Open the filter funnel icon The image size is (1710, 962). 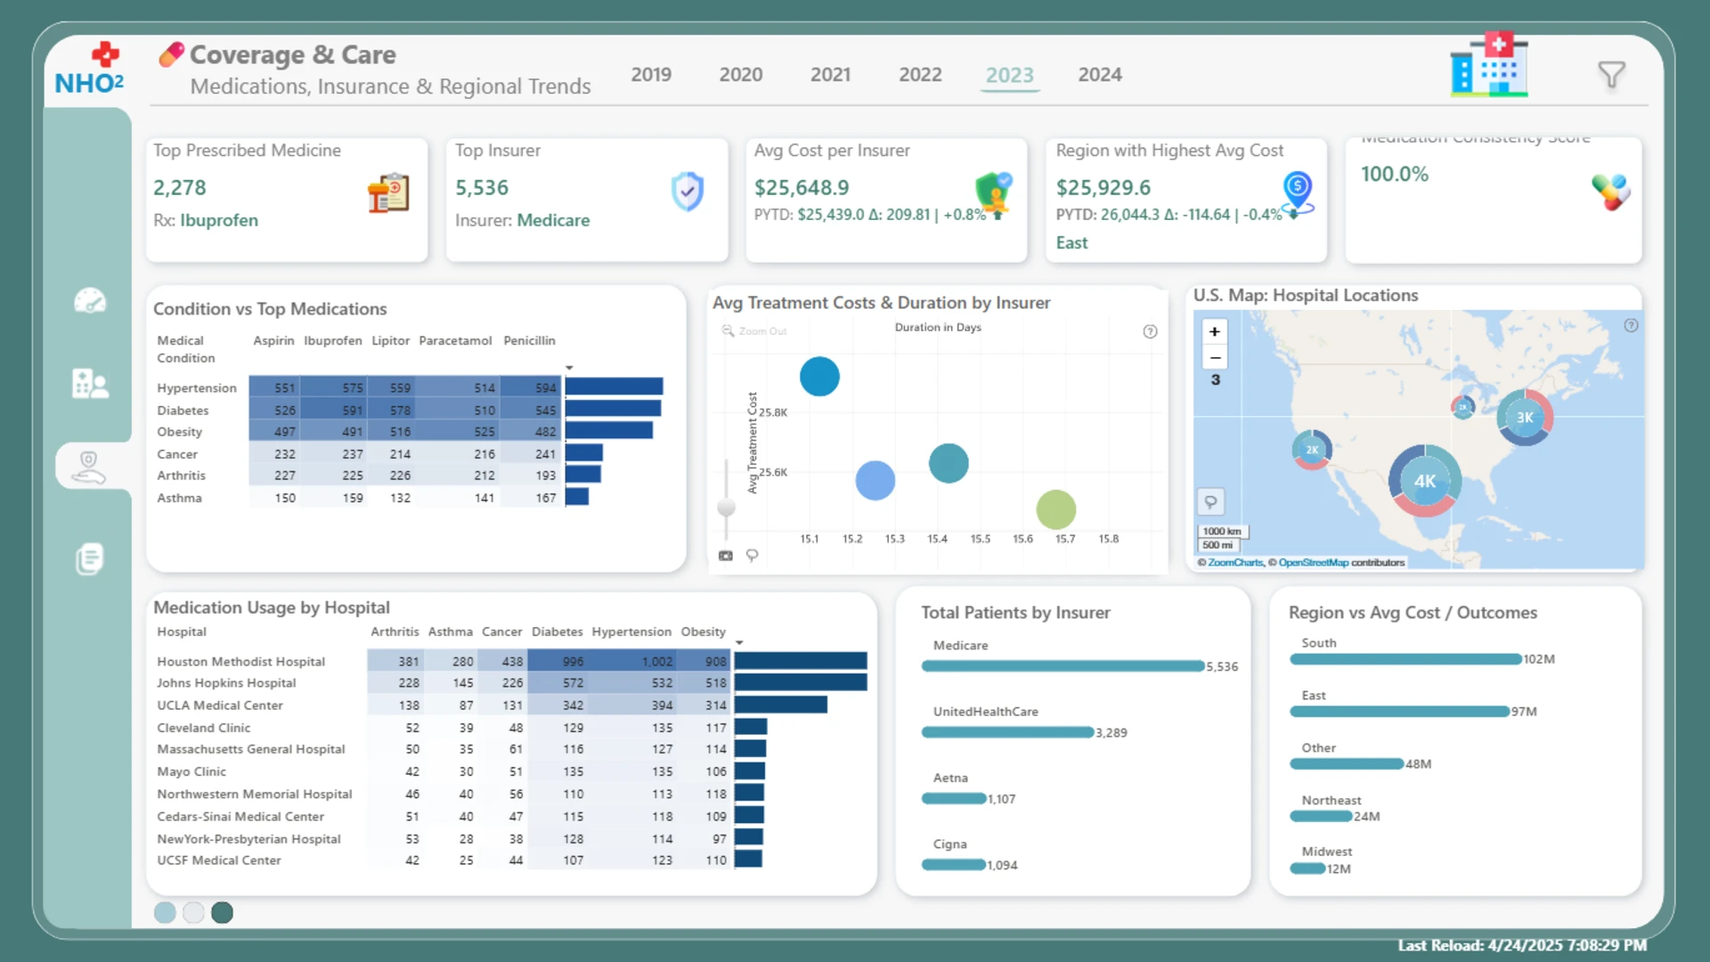pos(1611,75)
